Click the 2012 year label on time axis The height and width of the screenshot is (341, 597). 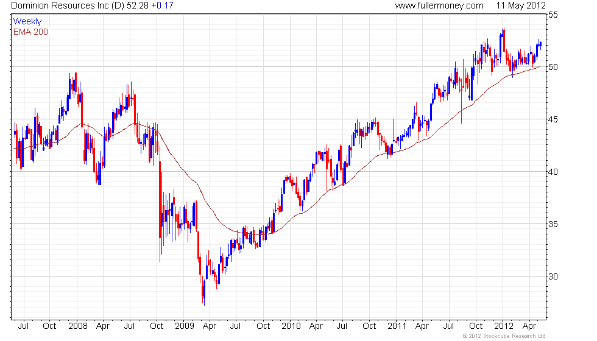click(504, 326)
